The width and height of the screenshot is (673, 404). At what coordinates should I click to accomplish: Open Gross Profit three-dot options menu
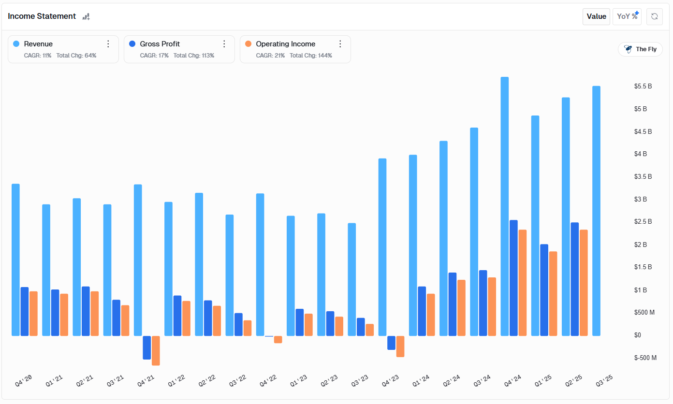pos(224,44)
